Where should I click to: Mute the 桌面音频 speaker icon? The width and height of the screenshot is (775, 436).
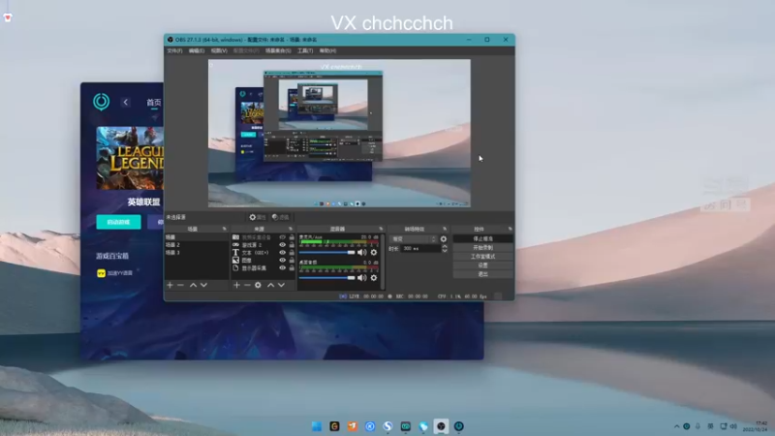[x=362, y=278]
